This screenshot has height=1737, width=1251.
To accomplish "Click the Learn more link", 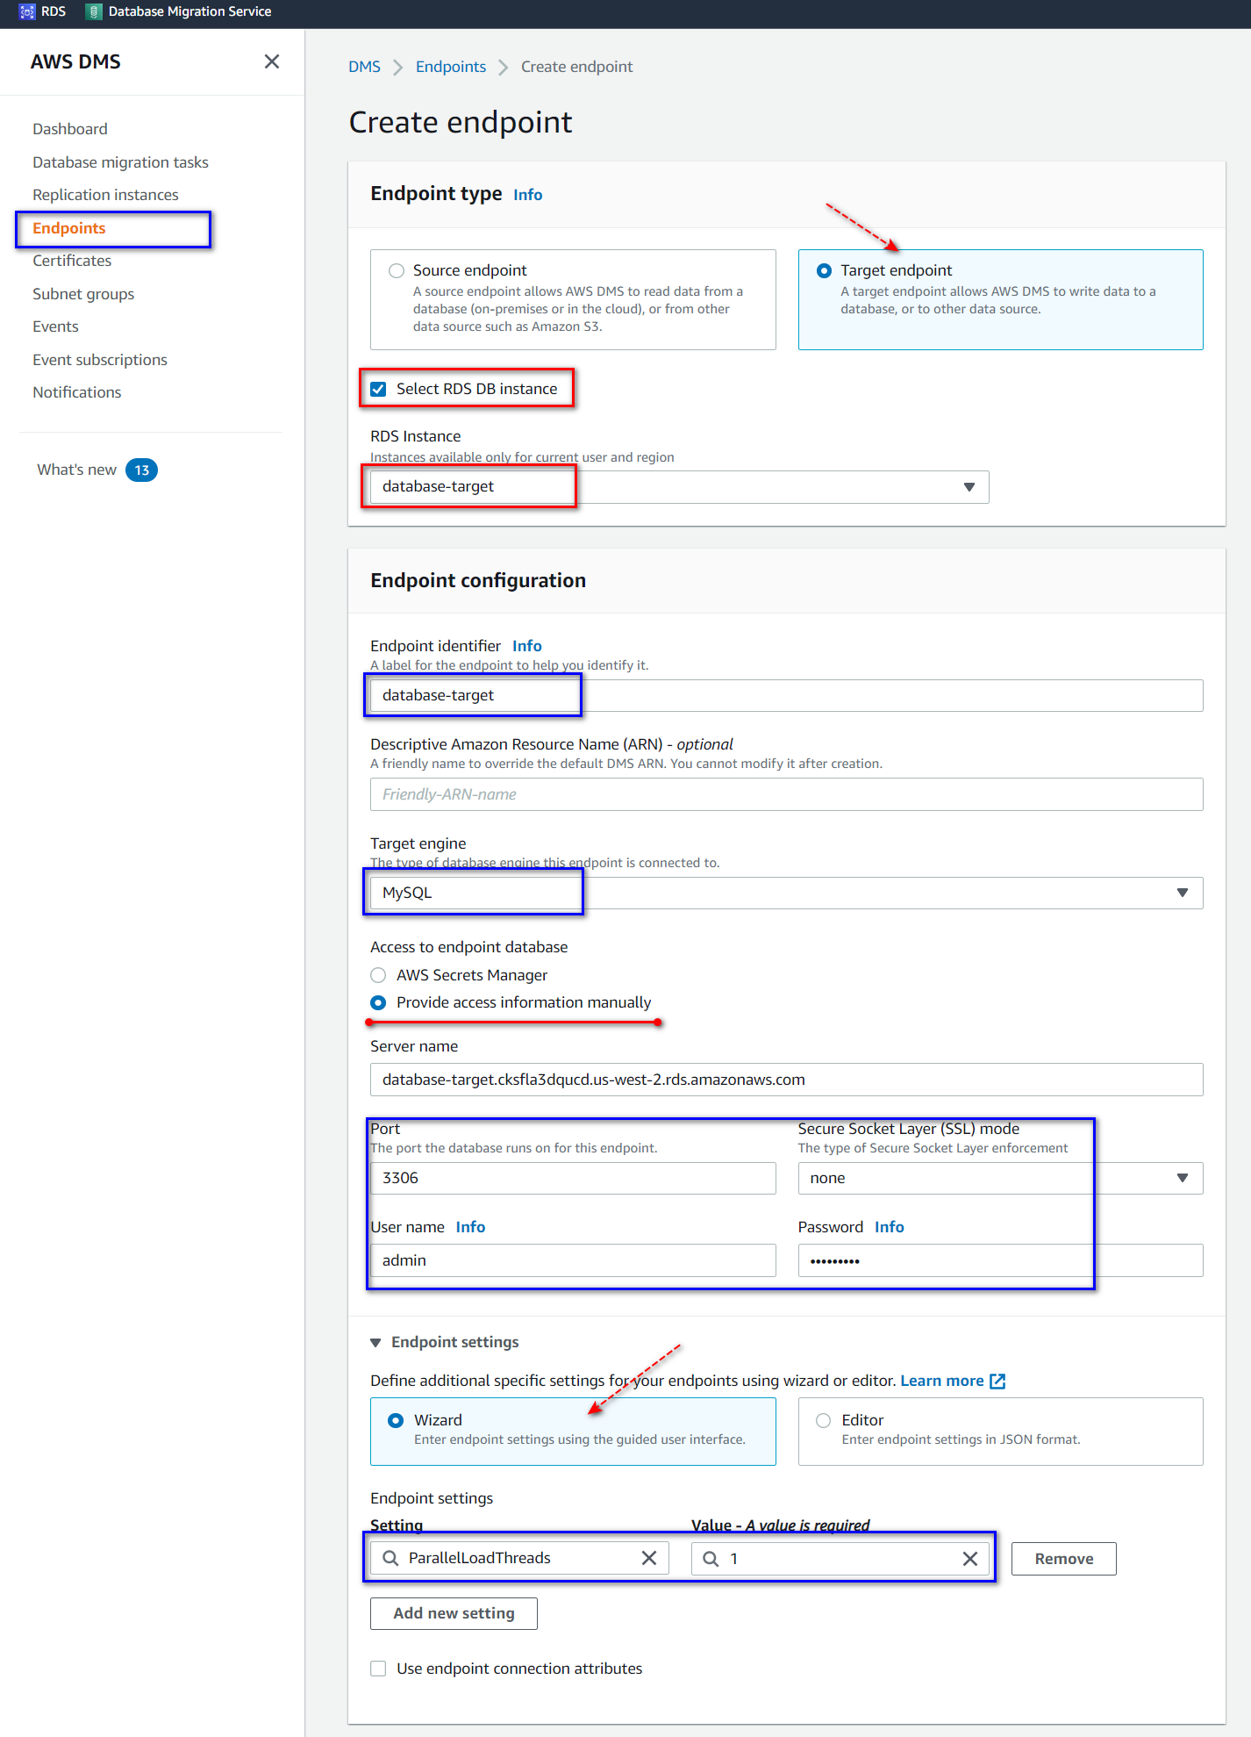I will (x=942, y=1381).
